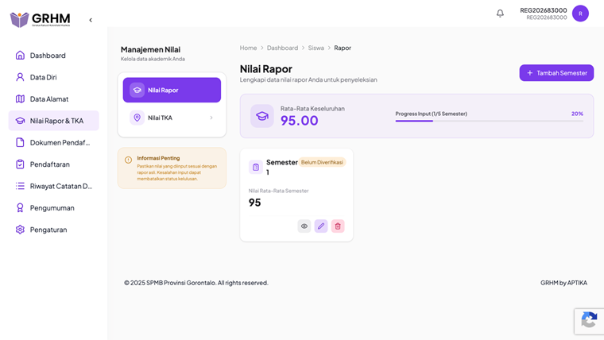Click the Dokumen file icon

[x=20, y=142]
